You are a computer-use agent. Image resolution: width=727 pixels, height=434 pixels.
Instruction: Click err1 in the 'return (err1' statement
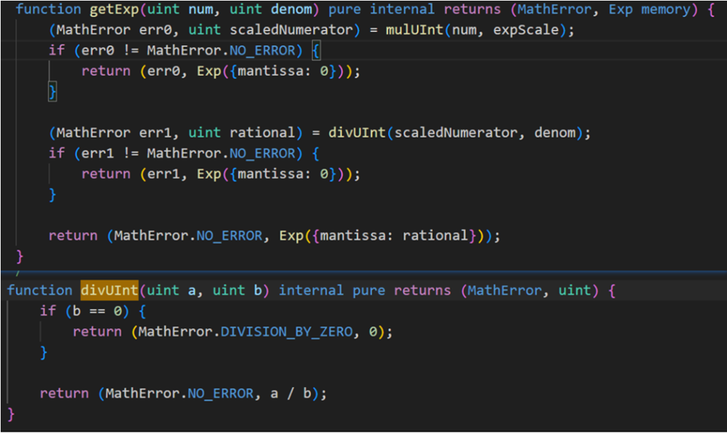(x=164, y=174)
